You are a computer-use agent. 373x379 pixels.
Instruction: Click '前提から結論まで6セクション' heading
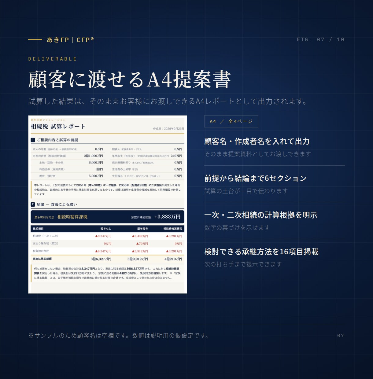pos(255,178)
